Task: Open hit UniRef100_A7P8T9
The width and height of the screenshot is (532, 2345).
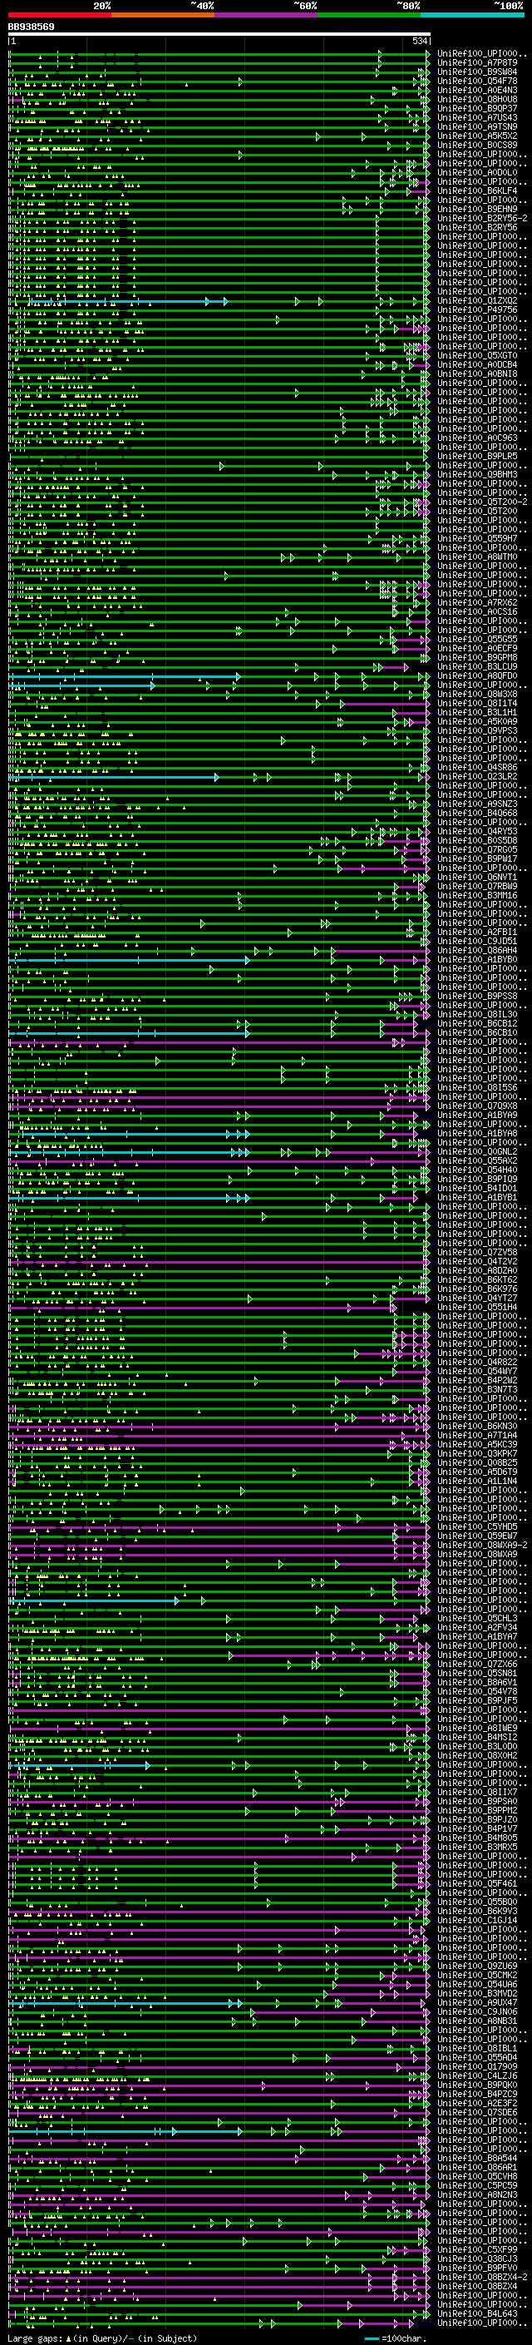Action: [477, 63]
